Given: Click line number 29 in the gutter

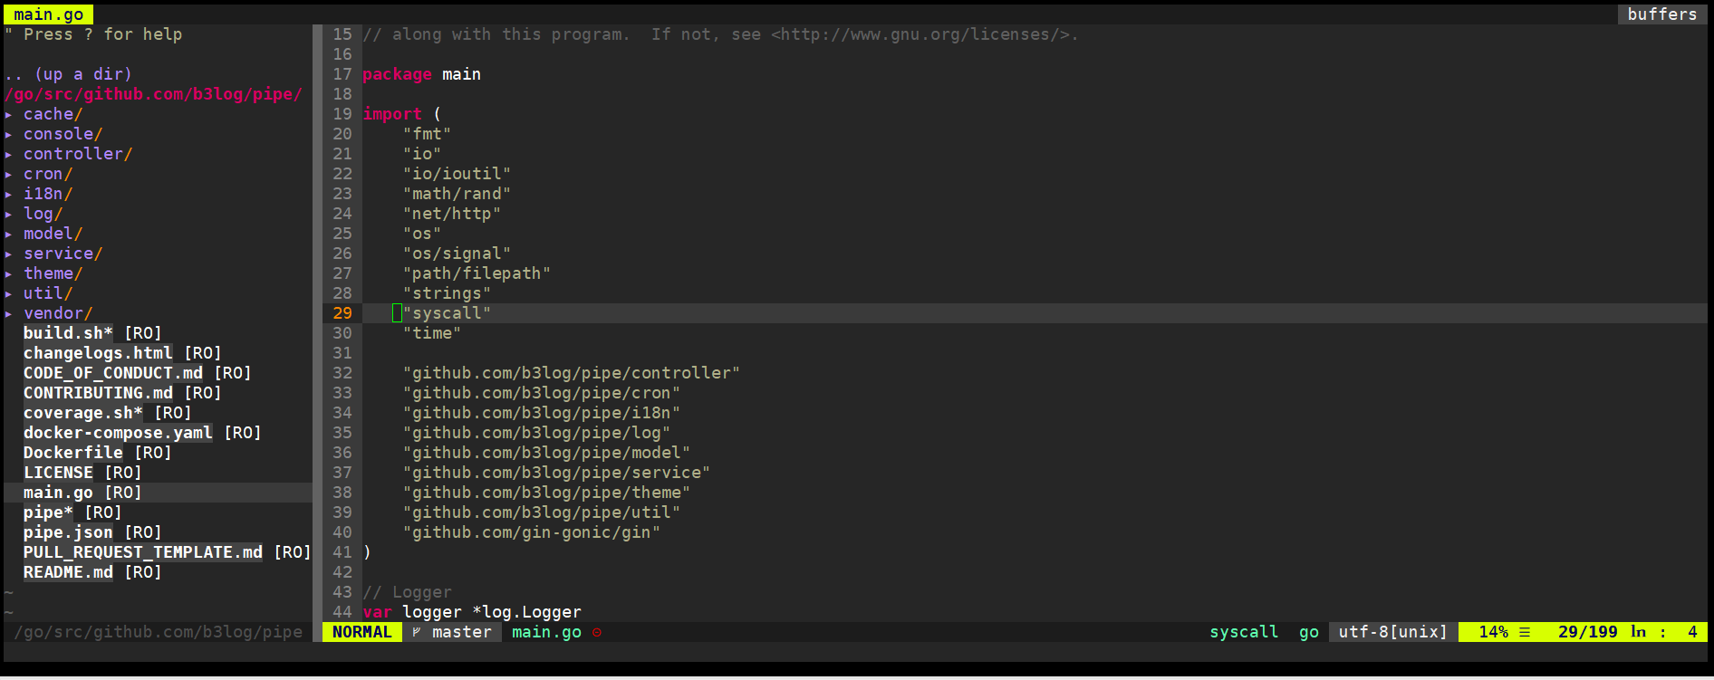Looking at the screenshot, I should pyautogui.click(x=342, y=313).
